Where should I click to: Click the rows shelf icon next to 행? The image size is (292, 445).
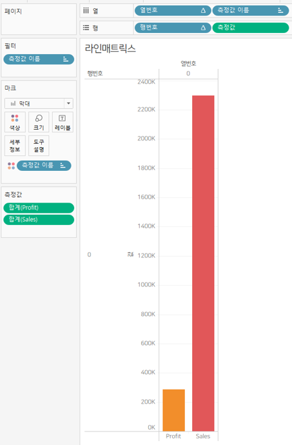click(x=86, y=28)
